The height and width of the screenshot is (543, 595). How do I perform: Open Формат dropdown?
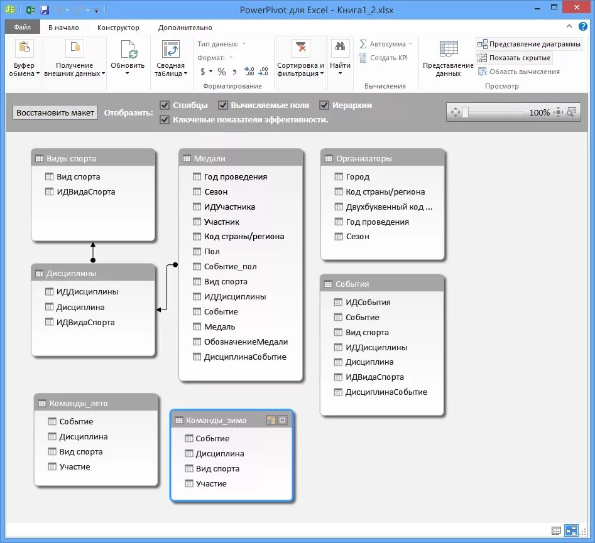coord(231,58)
